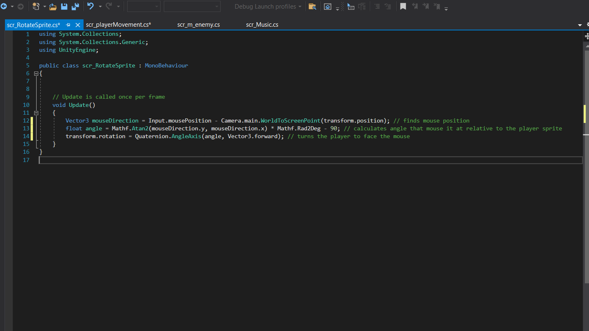This screenshot has width=589, height=331.
Task: Click the Find in Files folder icon
Action: pos(312,7)
